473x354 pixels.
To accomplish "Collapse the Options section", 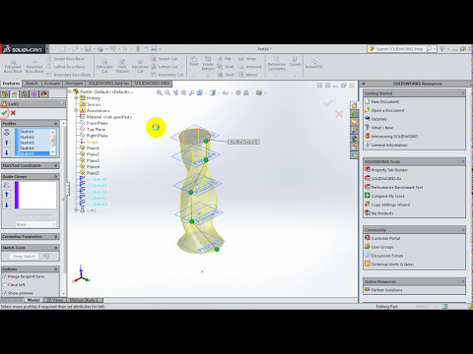I will pyautogui.click(x=55, y=269).
